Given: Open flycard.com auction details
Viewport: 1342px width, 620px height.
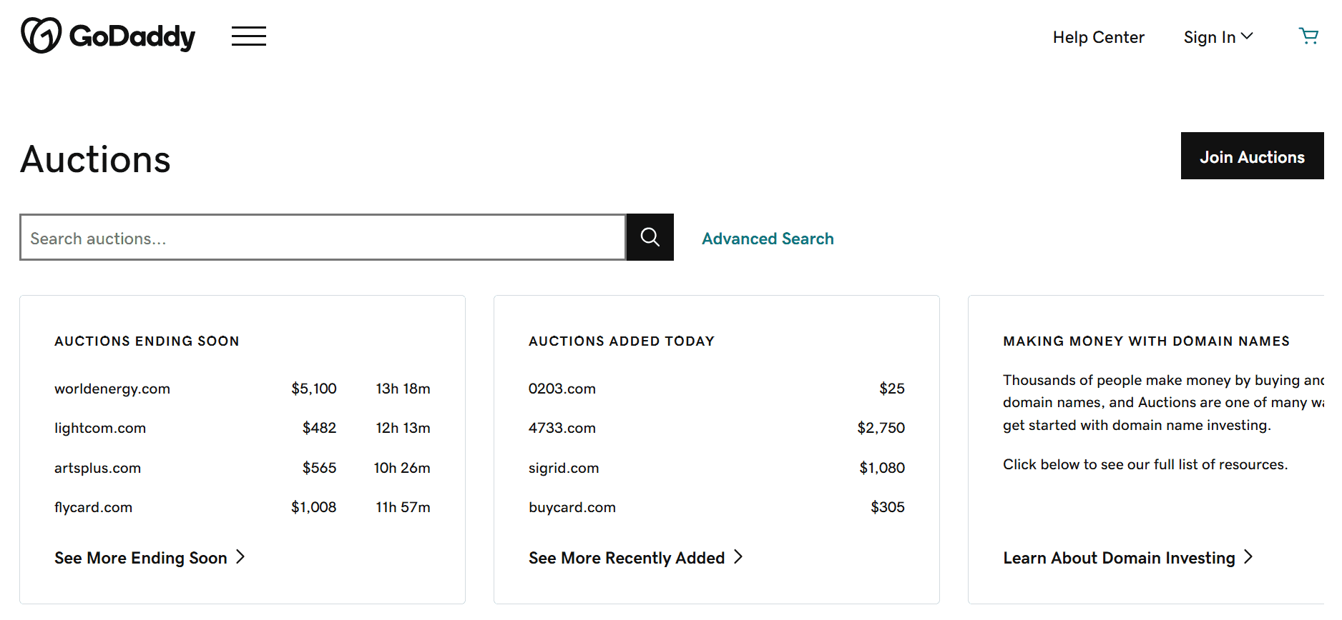Looking at the screenshot, I should [x=94, y=507].
